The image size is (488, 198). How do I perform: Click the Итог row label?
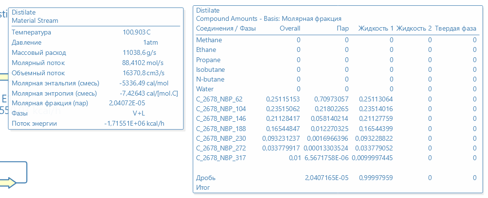tap(203, 187)
